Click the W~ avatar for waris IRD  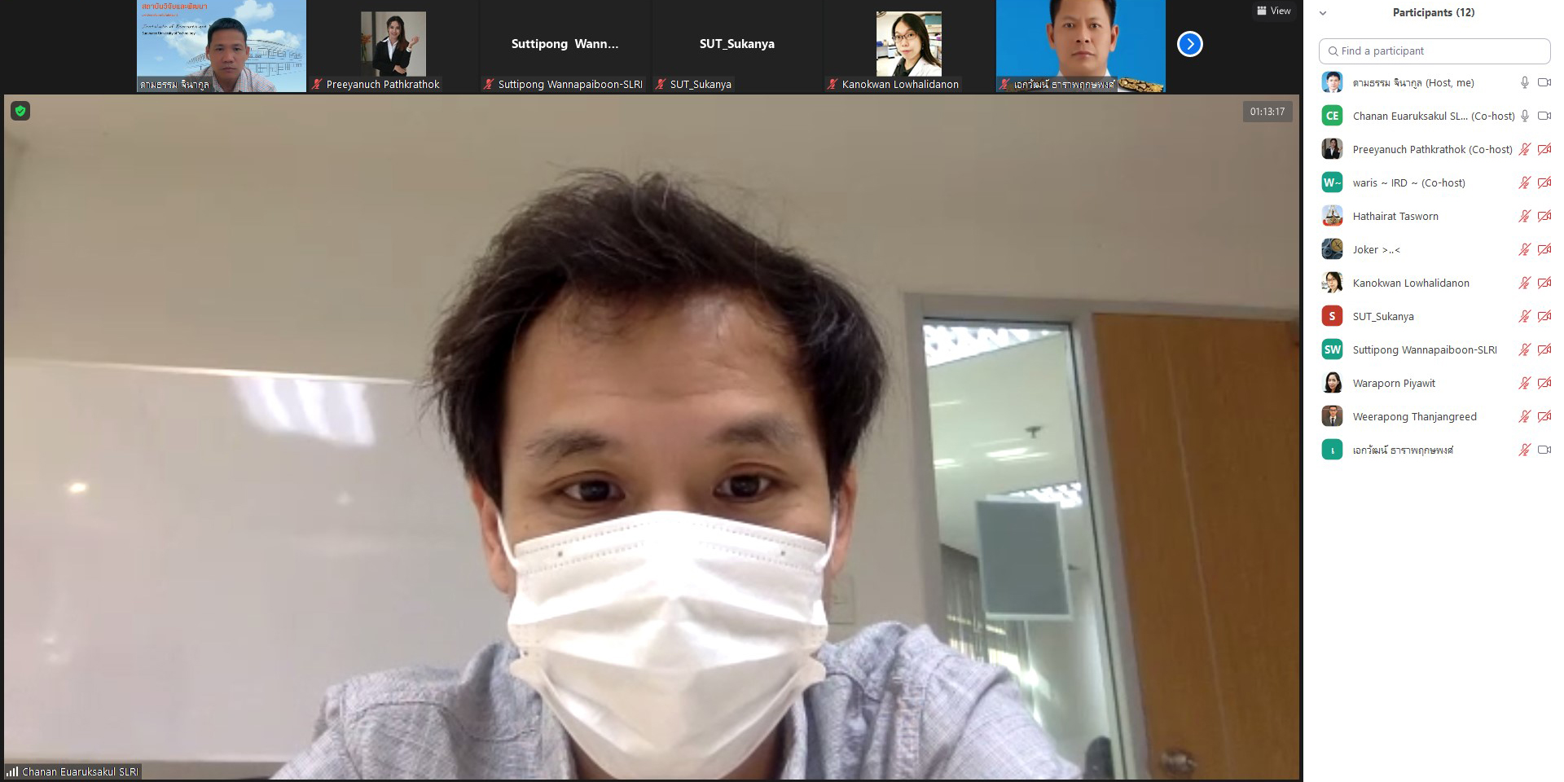pyautogui.click(x=1332, y=182)
